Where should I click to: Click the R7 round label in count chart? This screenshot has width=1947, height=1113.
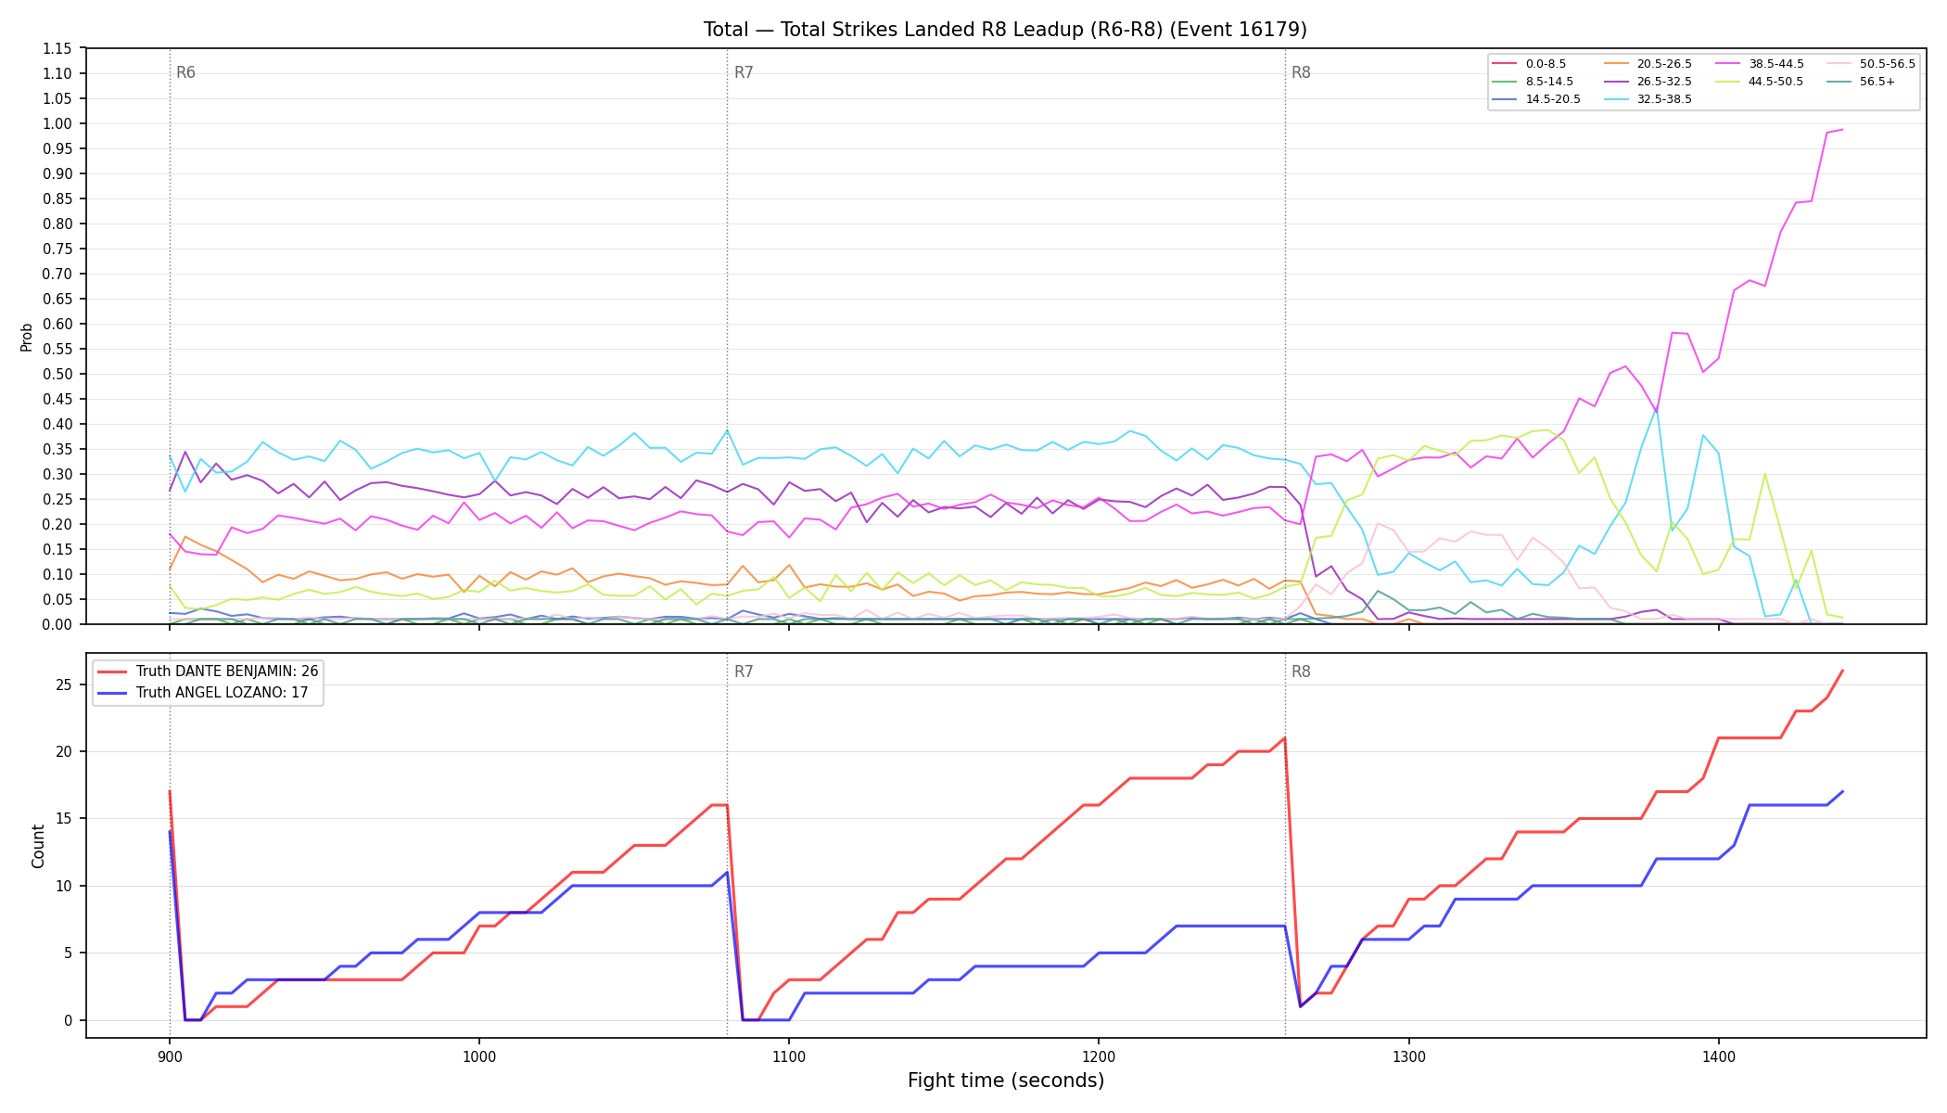click(744, 672)
